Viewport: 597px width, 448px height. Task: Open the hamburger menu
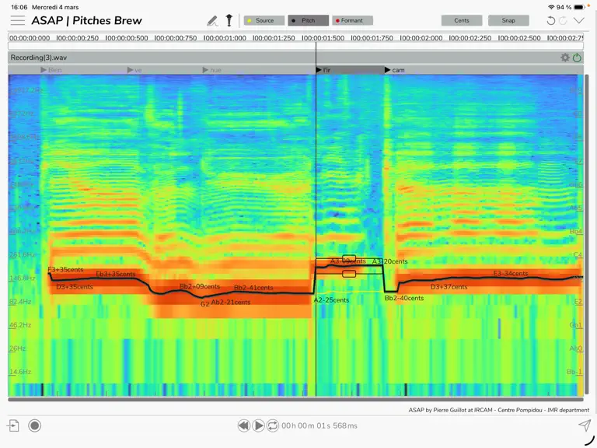click(x=18, y=20)
